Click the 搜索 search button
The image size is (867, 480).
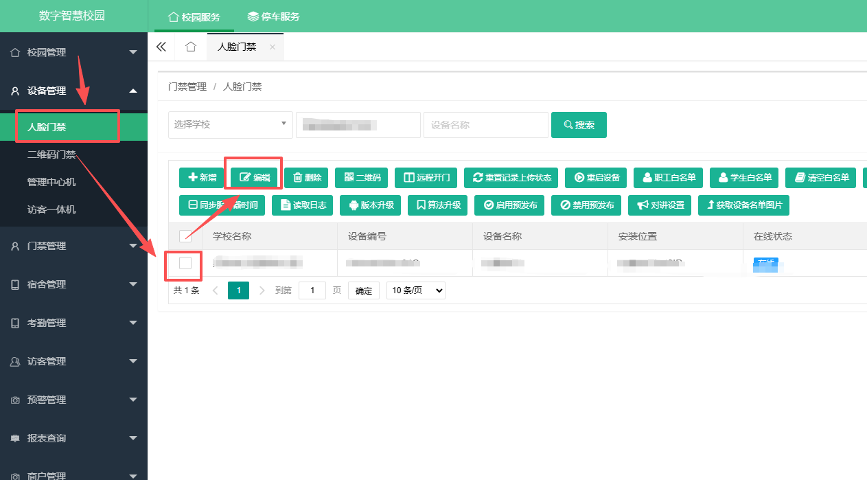(x=579, y=125)
